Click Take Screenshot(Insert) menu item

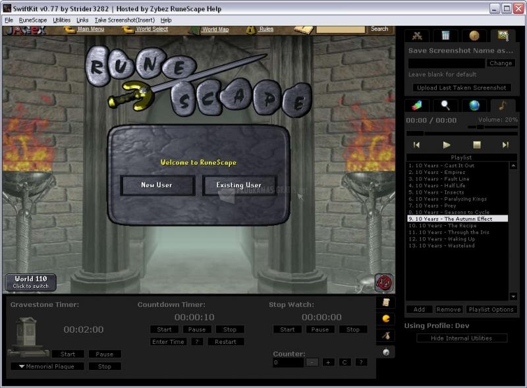pyautogui.click(x=125, y=20)
